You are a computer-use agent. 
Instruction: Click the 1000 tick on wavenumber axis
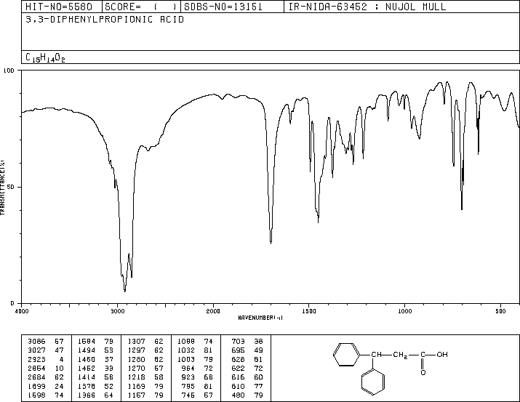pyautogui.click(x=405, y=311)
